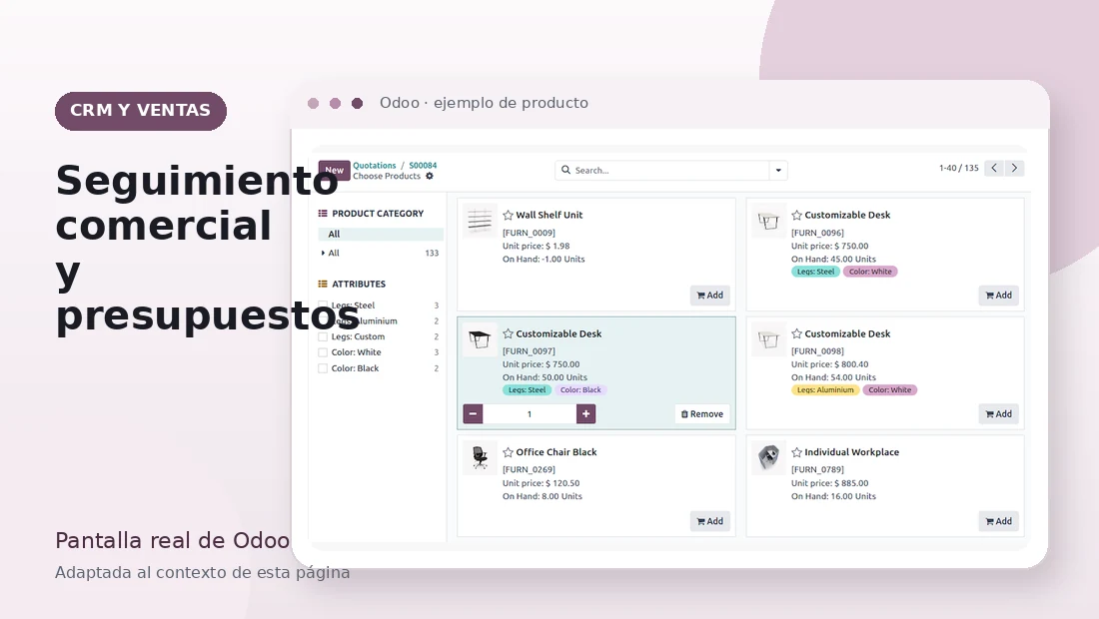Go to Quotations breadcrumb
Viewport: 1099px width, 619px height.
[375, 166]
